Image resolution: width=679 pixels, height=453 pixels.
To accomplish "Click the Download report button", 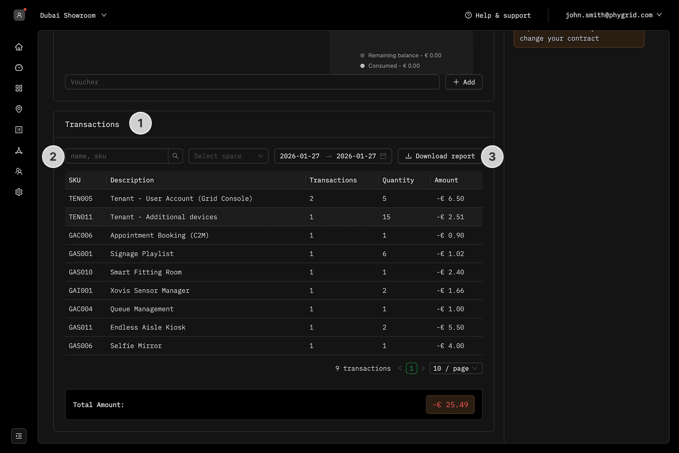I will pyautogui.click(x=440, y=156).
